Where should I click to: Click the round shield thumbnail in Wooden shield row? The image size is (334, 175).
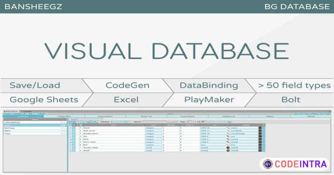[228, 147]
